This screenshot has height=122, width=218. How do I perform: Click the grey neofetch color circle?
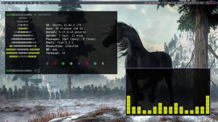(x=47, y=63)
